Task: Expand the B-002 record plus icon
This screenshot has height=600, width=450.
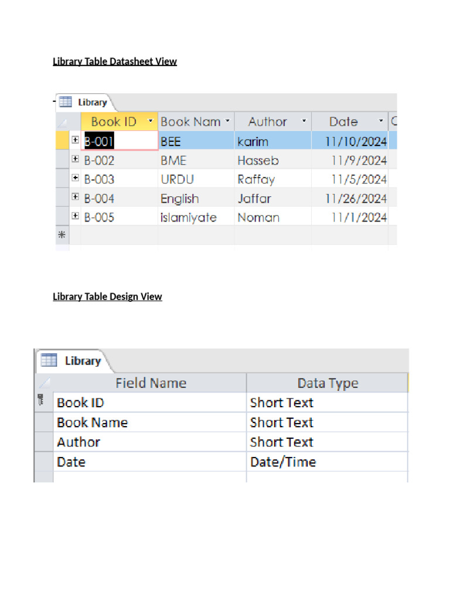Action: point(76,159)
